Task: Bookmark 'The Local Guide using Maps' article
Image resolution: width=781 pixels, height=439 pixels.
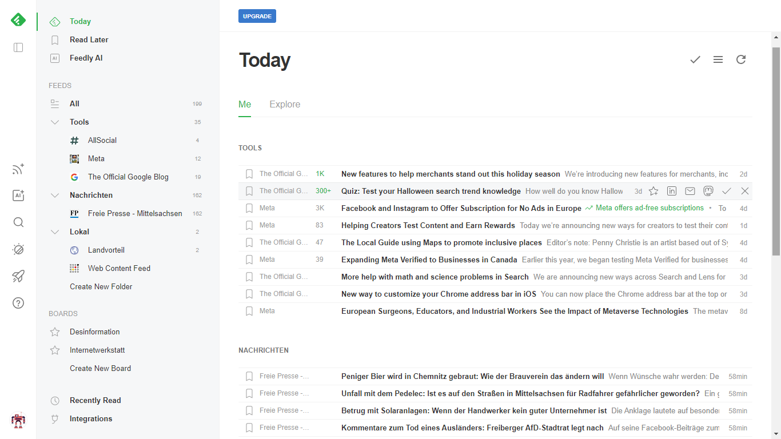Action: 249,242
